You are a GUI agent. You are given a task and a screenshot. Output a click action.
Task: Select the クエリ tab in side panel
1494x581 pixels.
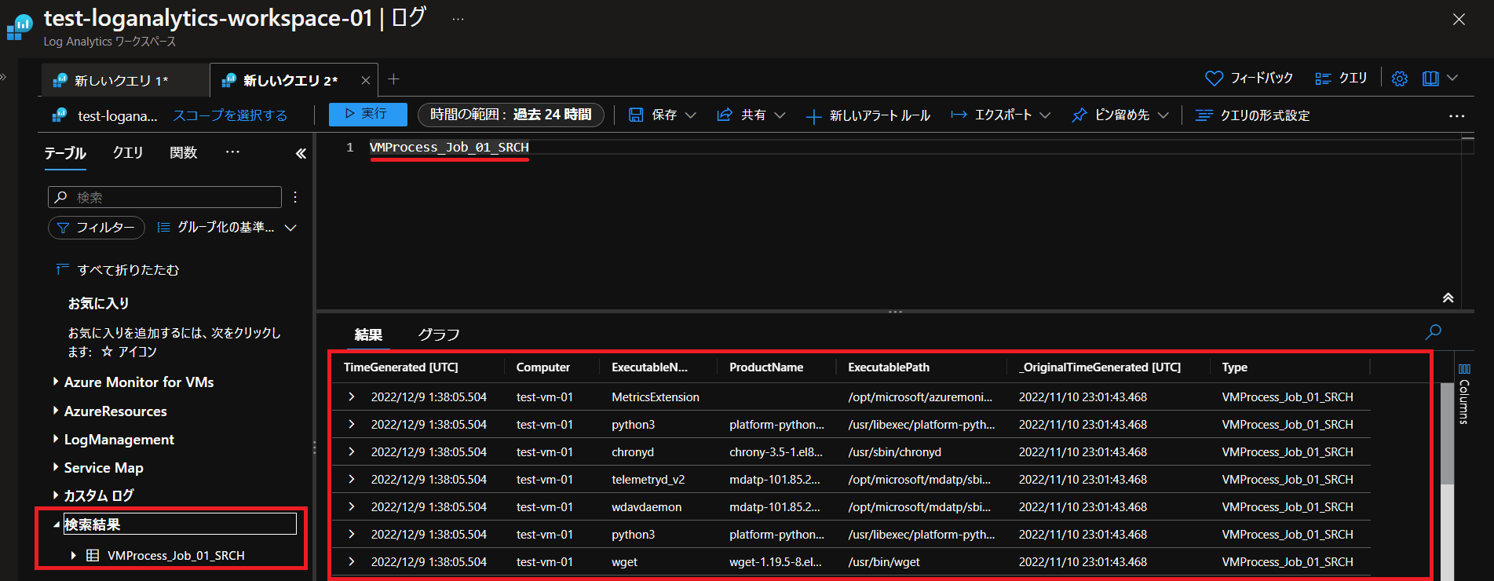click(x=128, y=153)
